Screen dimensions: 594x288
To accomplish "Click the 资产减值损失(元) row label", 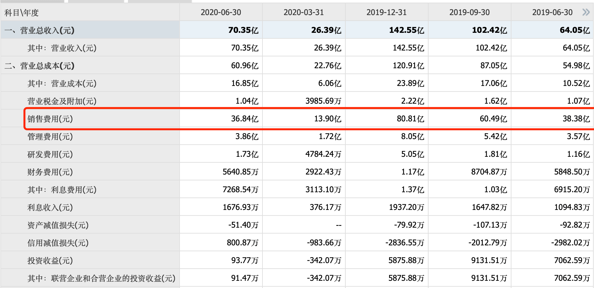I will [58, 225].
